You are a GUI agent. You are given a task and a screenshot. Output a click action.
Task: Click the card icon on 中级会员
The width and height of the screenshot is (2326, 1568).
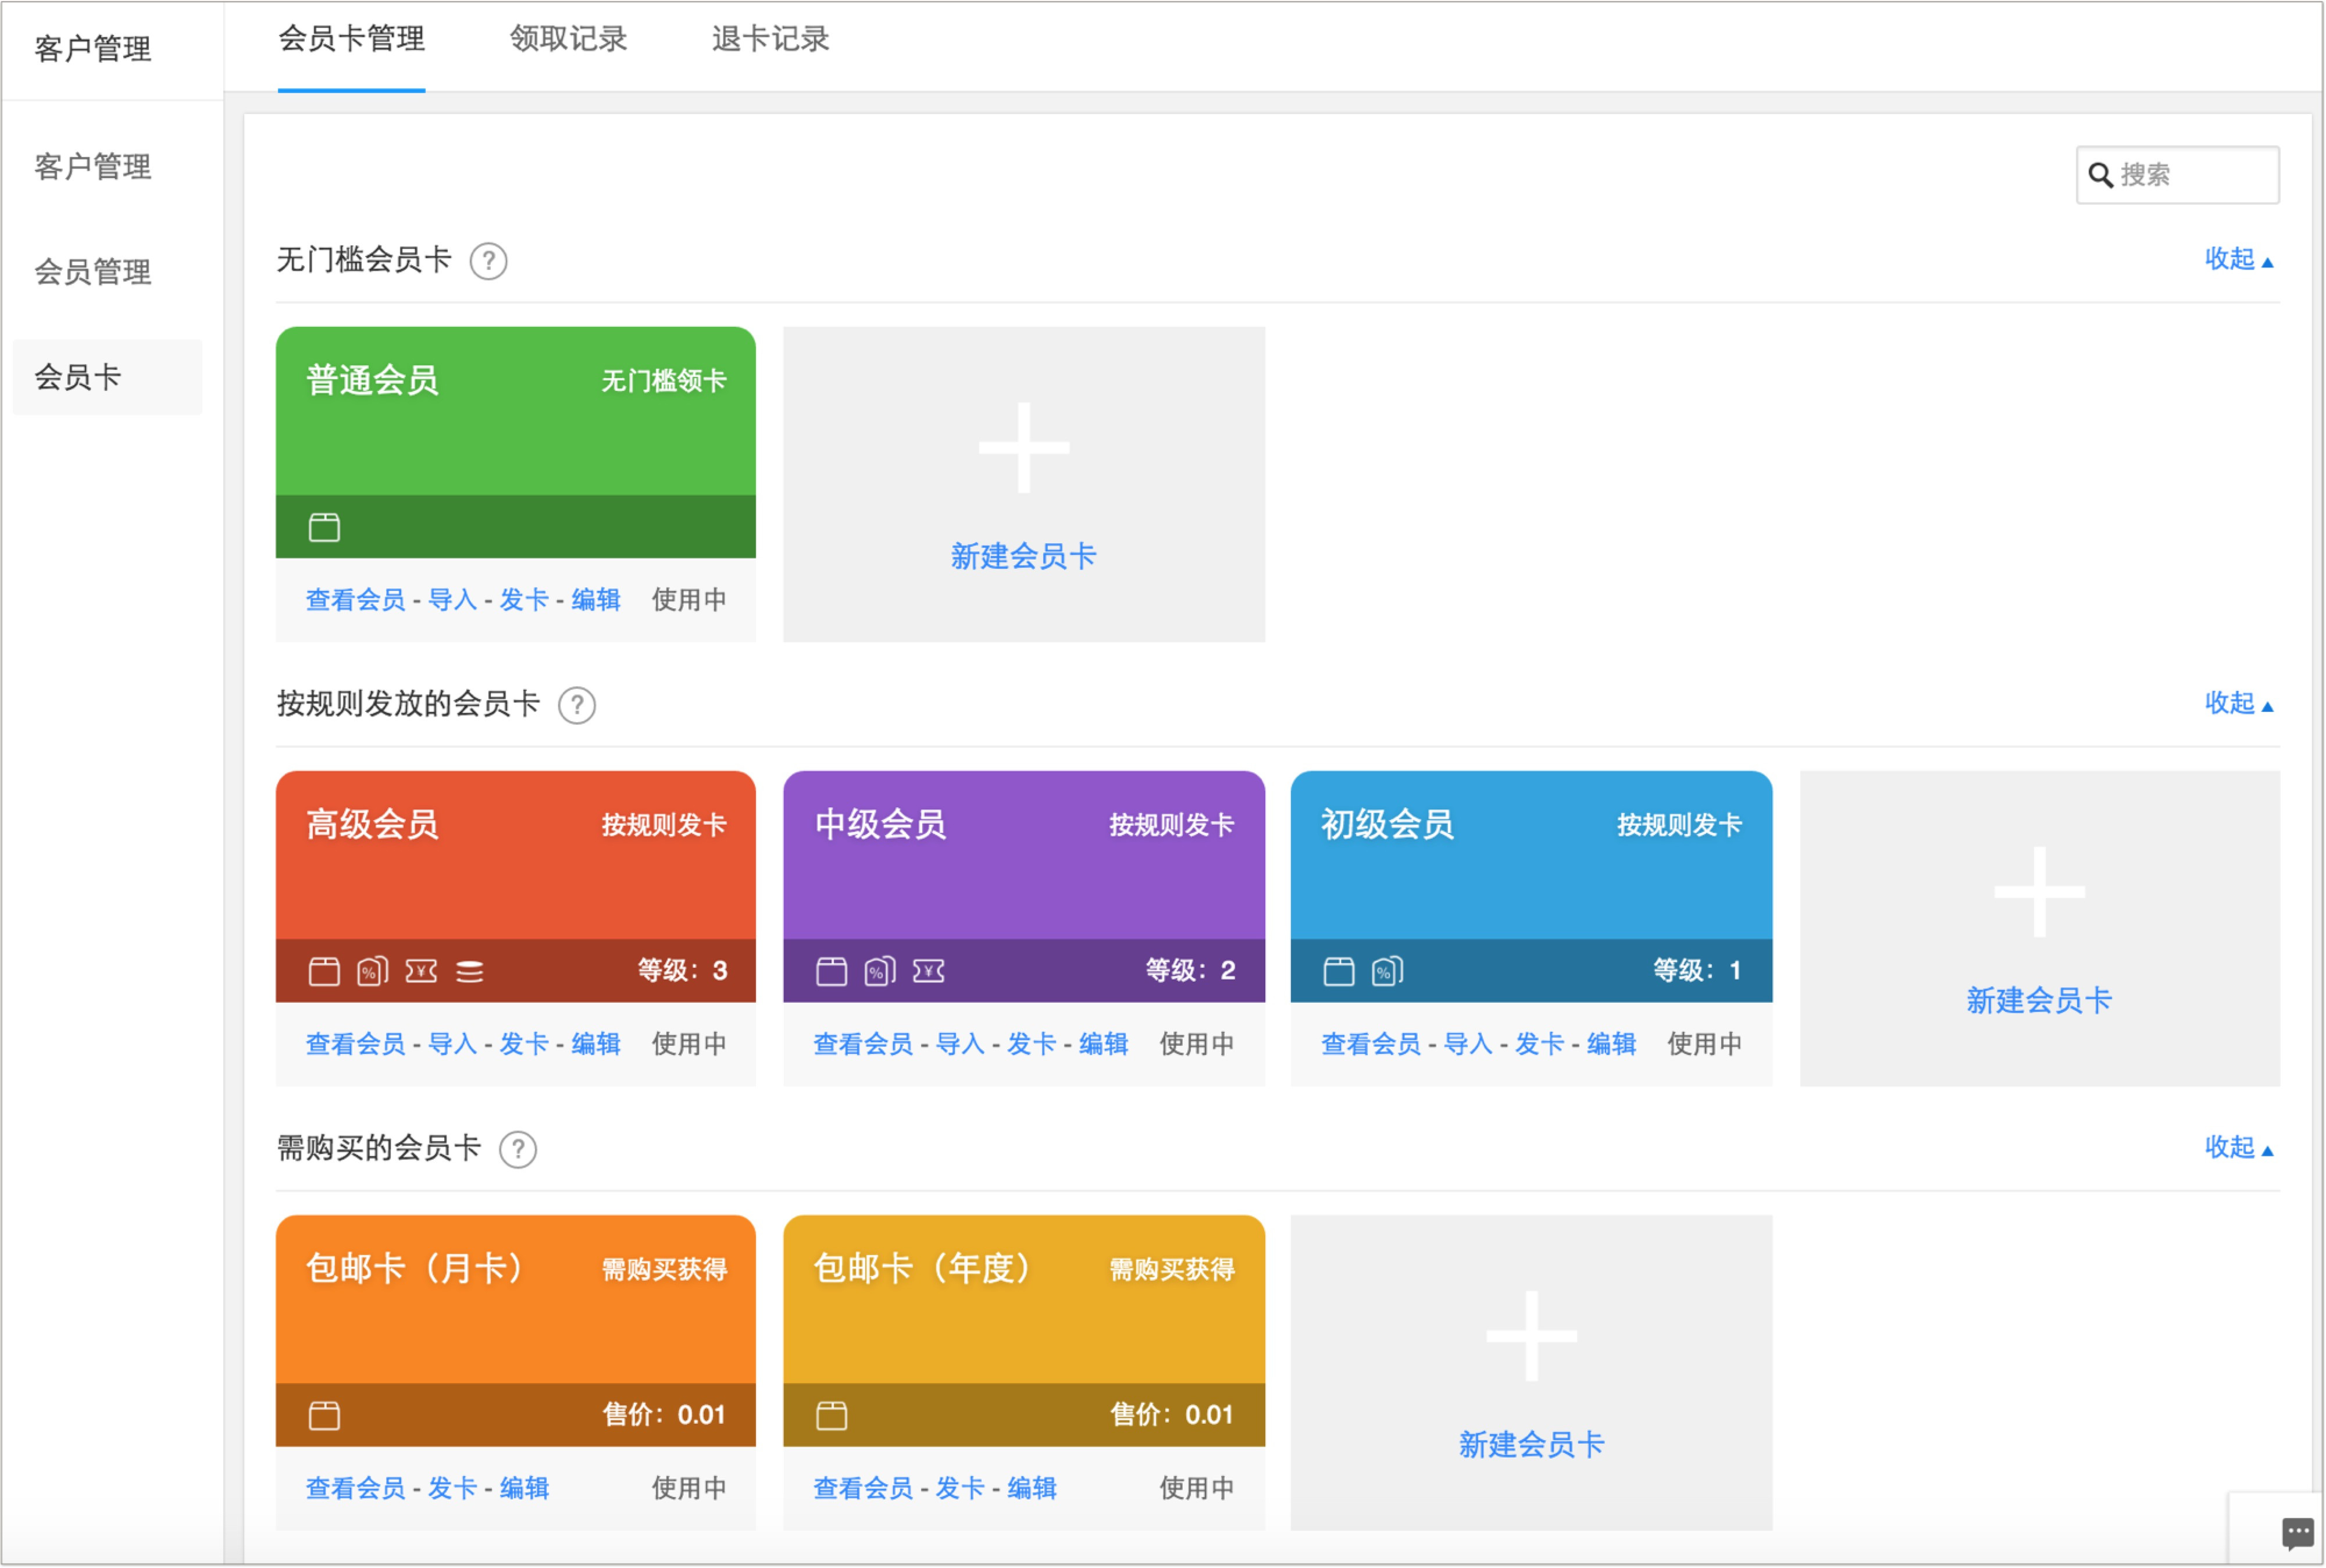pyautogui.click(x=832, y=971)
